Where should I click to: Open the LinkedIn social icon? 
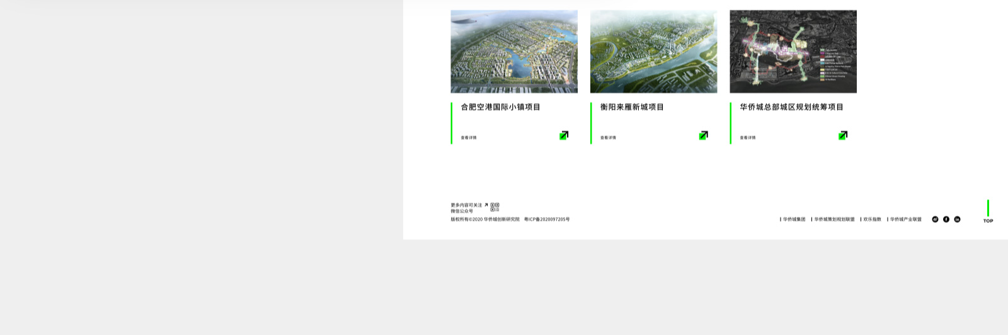pyautogui.click(x=957, y=219)
